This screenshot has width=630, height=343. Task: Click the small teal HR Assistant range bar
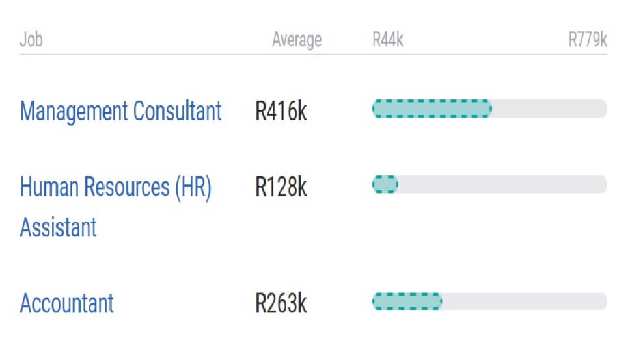(x=385, y=184)
